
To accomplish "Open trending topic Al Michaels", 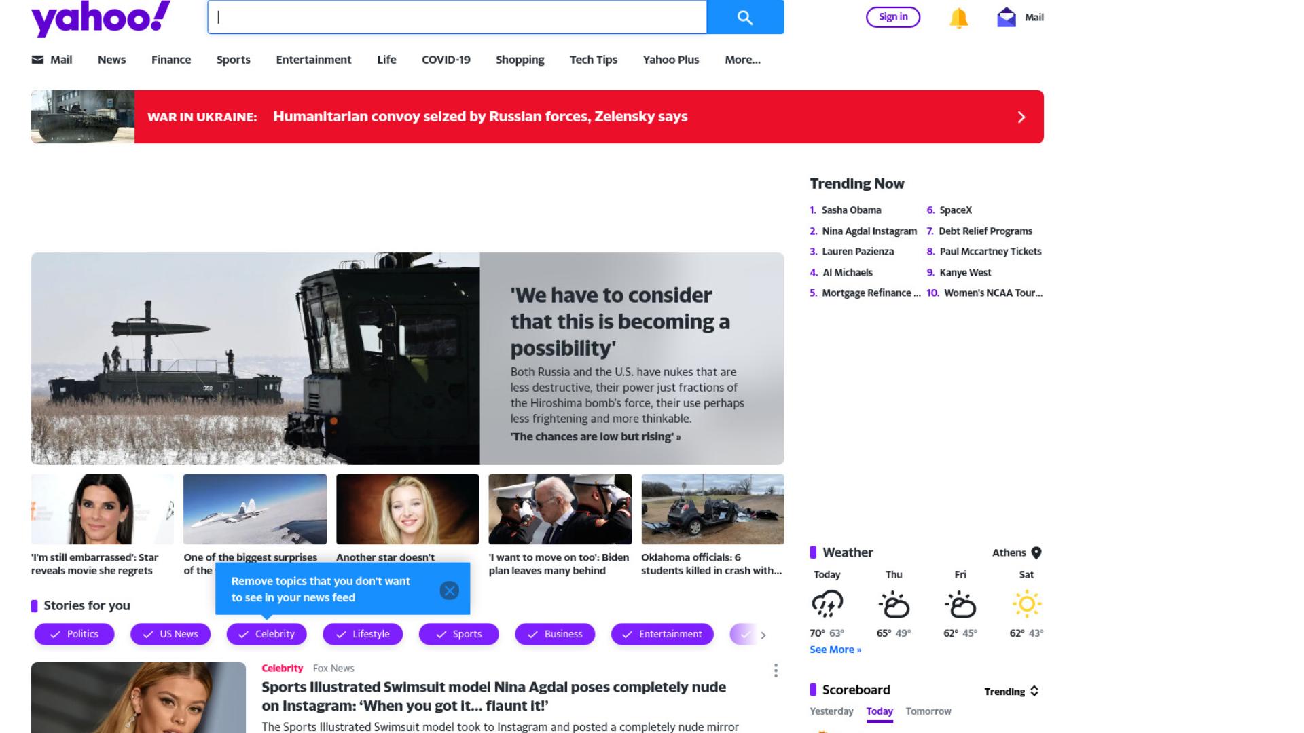I will point(848,273).
